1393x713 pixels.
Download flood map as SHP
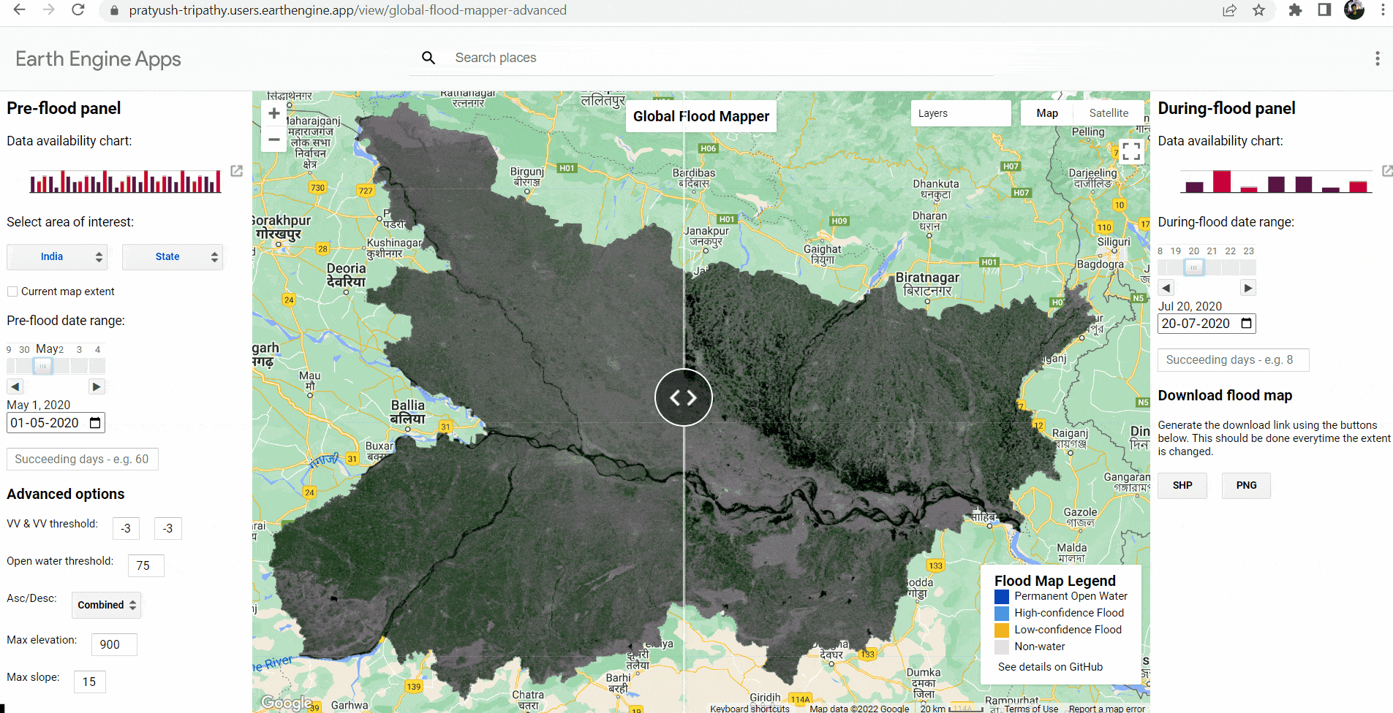point(1182,485)
